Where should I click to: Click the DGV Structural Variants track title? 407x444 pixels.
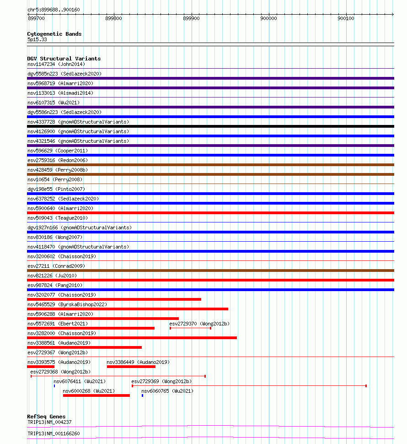pos(64,59)
